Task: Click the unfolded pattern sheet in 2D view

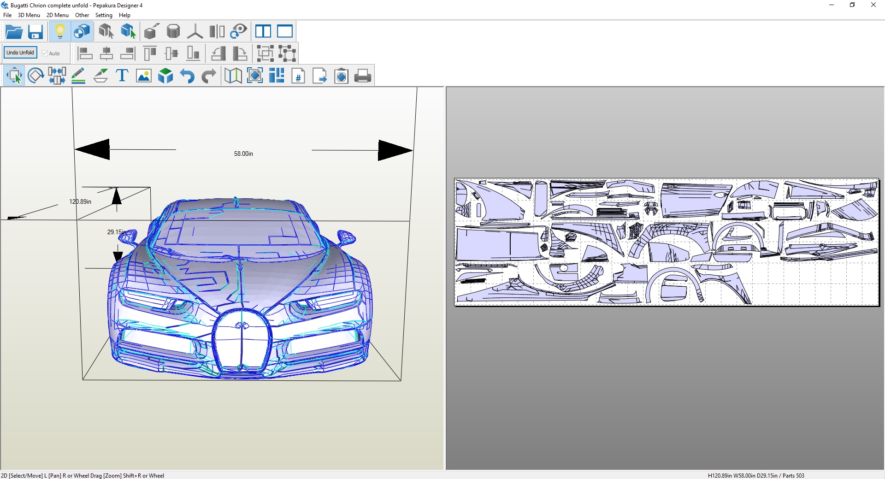Action: point(667,242)
